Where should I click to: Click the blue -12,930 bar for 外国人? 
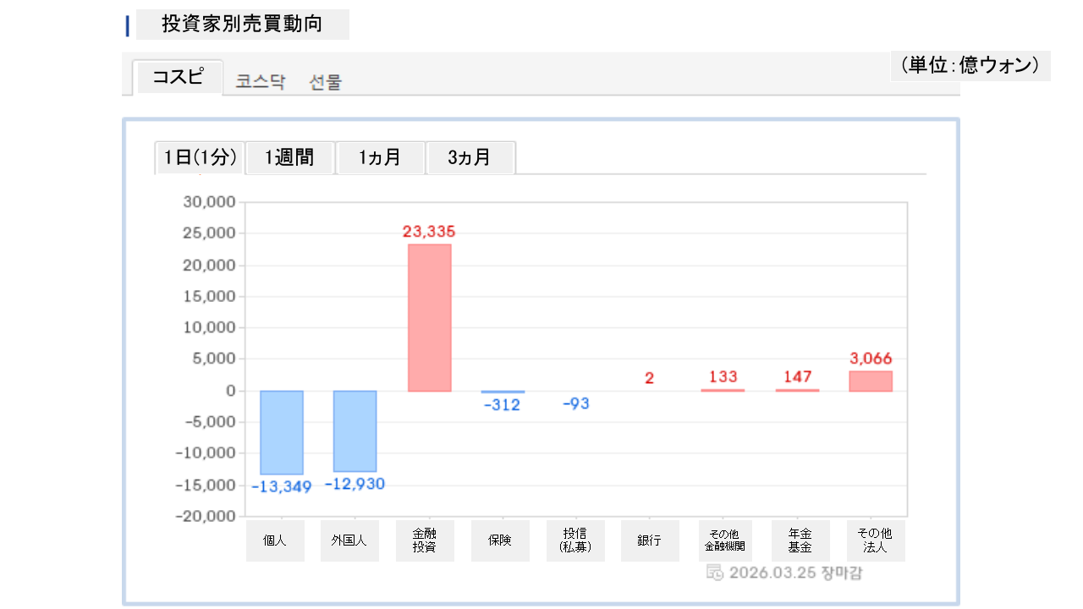click(355, 431)
